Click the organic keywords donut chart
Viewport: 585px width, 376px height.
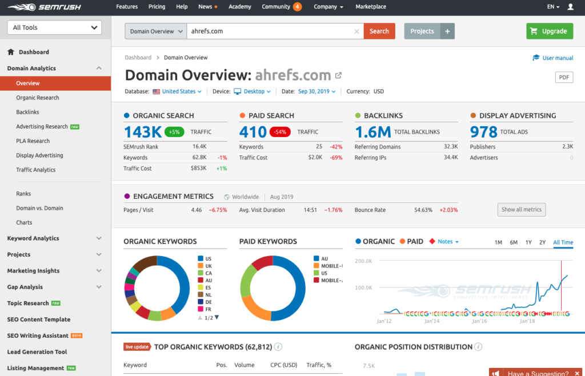[157, 289]
